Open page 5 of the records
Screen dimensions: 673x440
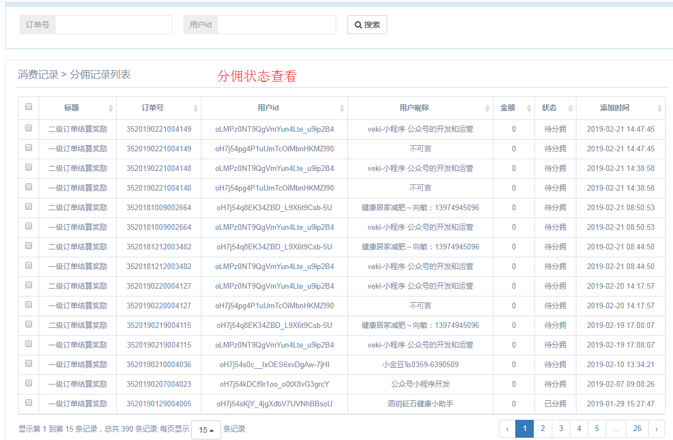click(597, 429)
